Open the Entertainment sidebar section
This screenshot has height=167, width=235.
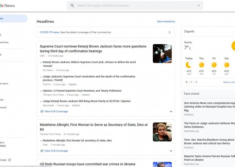pyautogui.click(x=3, y=107)
